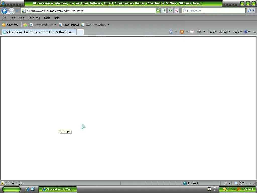Print the page with the printer icon

199,32
